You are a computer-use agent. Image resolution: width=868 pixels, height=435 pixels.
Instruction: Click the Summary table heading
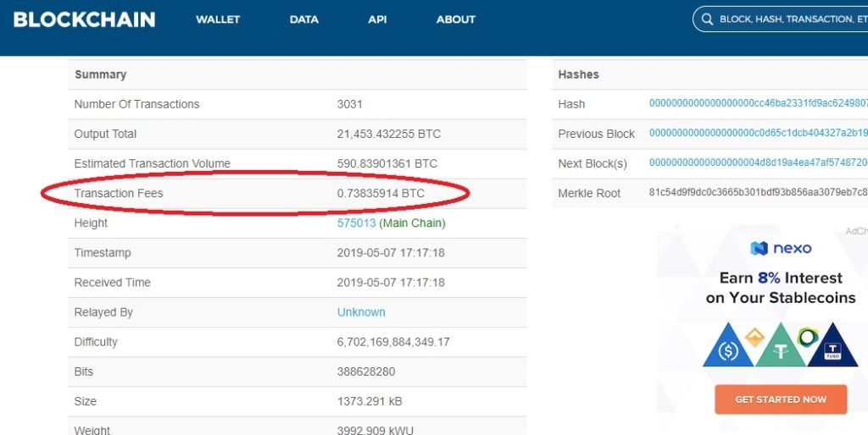point(100,74)
